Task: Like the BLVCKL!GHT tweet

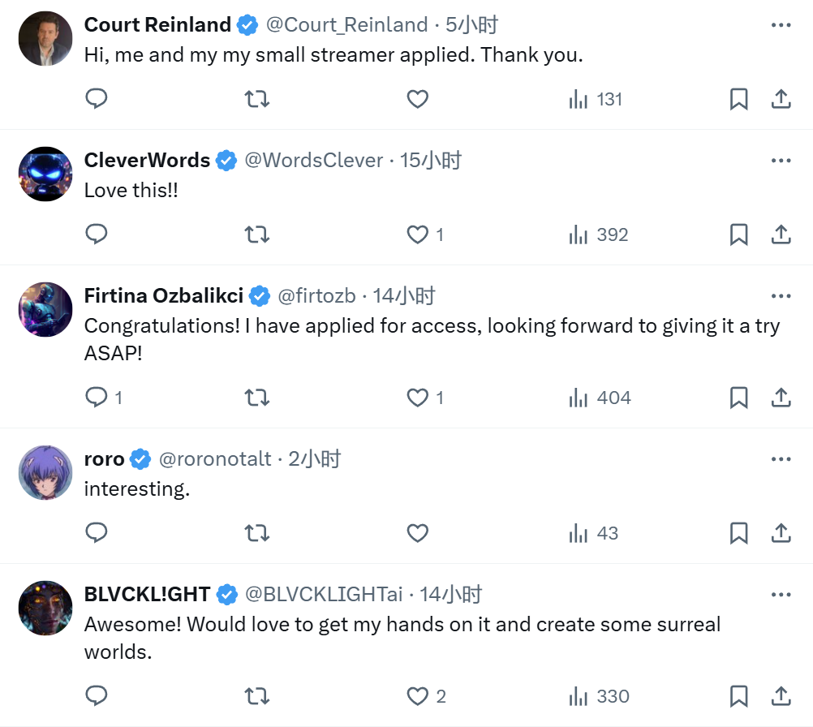Action: 417,696
